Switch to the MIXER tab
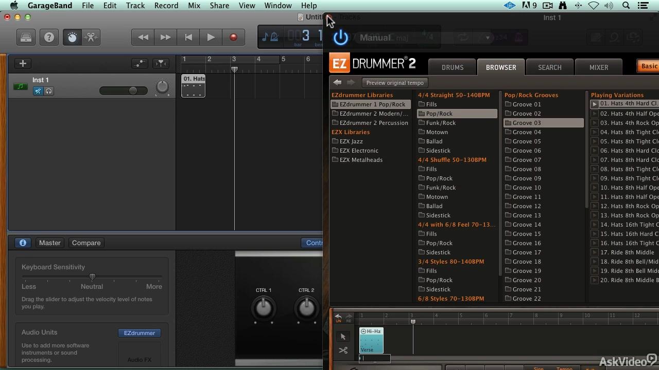The width and height of the screenshot is (659, 370). [x=599, y=67]
